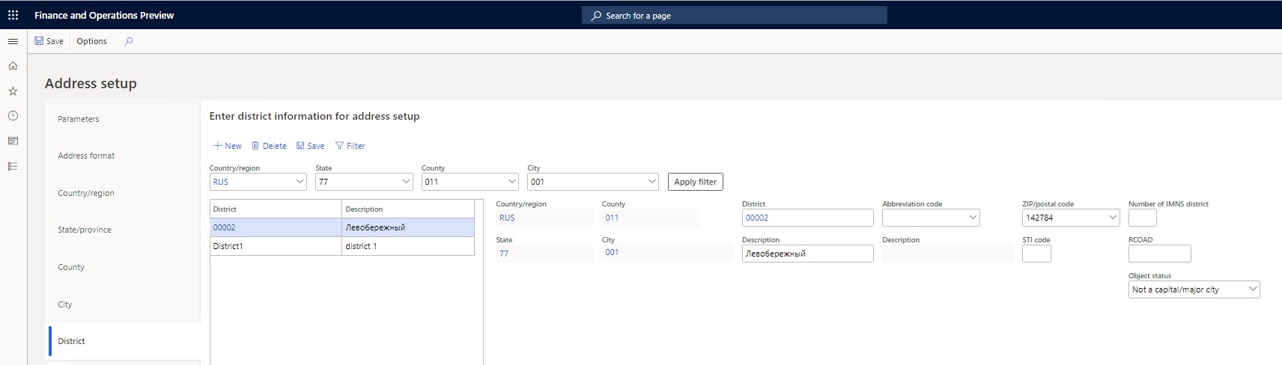Click the STI code input field
This screenshot has height=365, width=1282.
coord(1036,254)
